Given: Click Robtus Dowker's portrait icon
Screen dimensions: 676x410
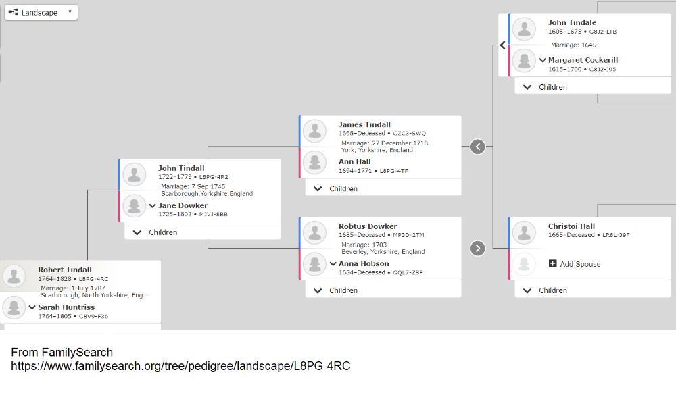Looking at the screenshot, I should point(314,232).
